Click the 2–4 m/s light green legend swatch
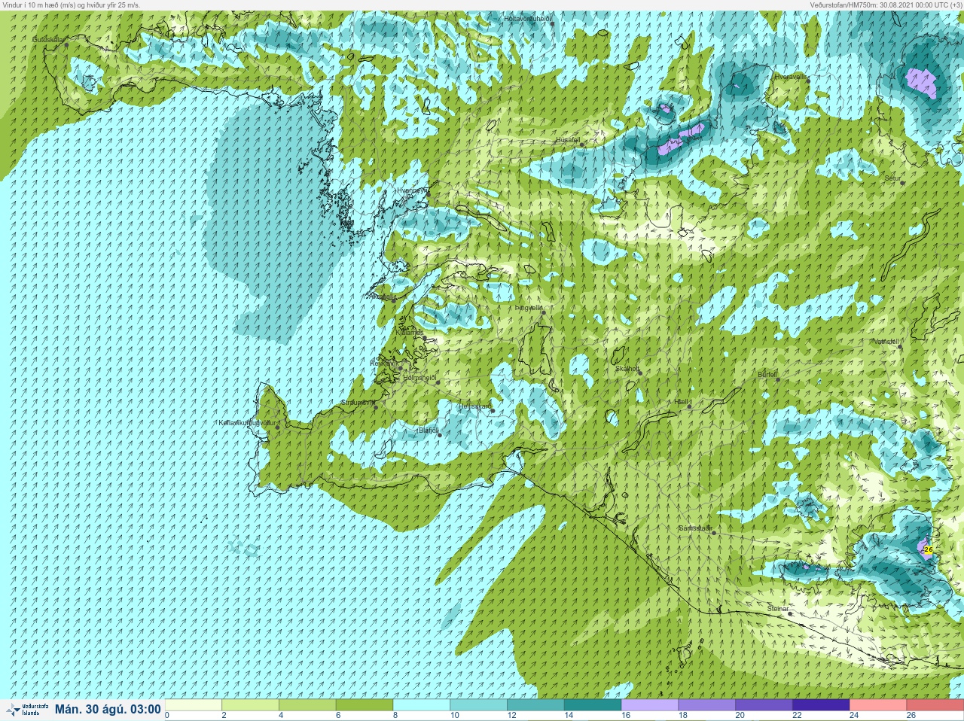Image resolution: width=964 pixels, height=721 pixels. [251, 705]
